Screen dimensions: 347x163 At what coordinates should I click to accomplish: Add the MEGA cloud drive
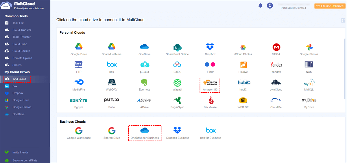pyautogui.click(x=276, y=49)
